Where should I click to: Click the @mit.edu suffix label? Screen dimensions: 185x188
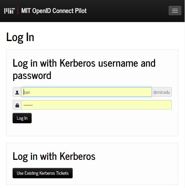pyautogui.click(x=161, y=92)
